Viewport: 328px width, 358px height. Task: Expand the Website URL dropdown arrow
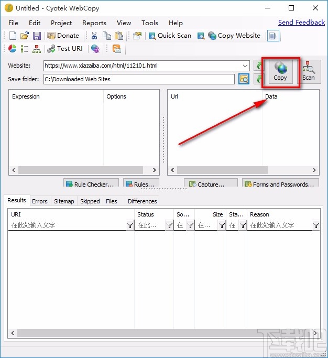pos(245,66)
